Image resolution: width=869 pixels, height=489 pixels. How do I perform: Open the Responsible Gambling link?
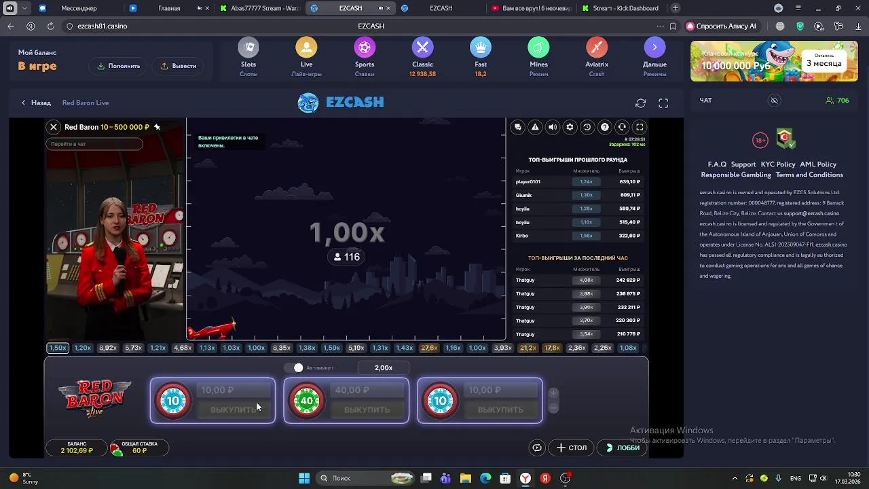(x=736, y=175)
